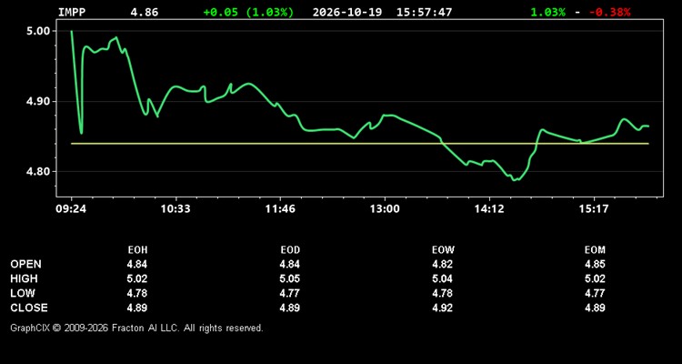This screenshot has height=364, width=682.
Task: Click the 4.80 y-axis label
Action: 39,172
